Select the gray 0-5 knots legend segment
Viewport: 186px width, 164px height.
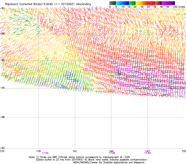pos(113,3)
